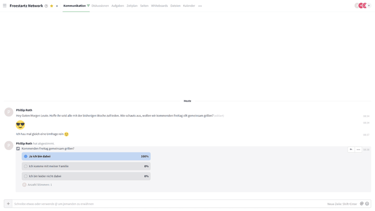This screenshot has height=211, width=375.
Task: Add a member with the plus avatar button
Action: point(369,6)
